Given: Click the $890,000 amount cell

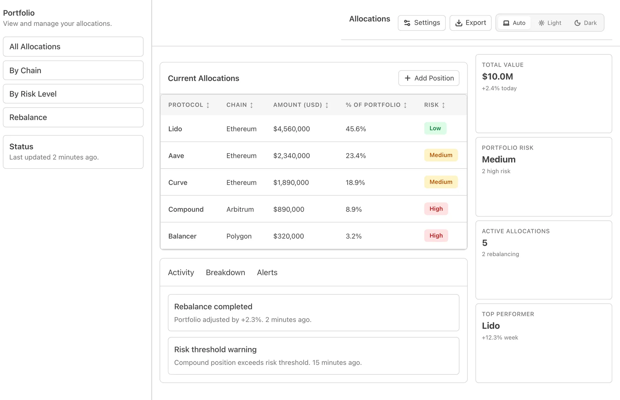Looking at the screenshot, I should (289, 209).
